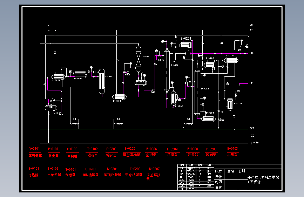The height and width of the screenshot is (197, 304).
Task: Click the E-0207 tag in red legend
Action: coord(154,169)
